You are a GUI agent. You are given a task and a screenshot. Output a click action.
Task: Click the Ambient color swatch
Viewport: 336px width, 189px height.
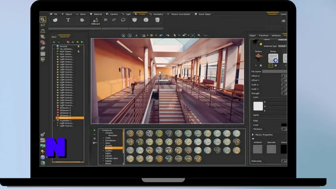pyautogui.click(x=258, y=149)
